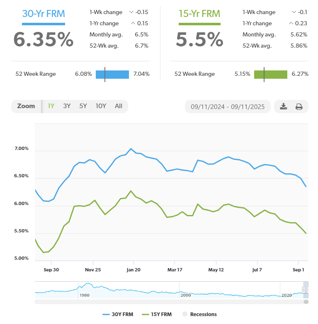Image resolution: width=318 pixels, height=324 pixels.
Task: Choose the 10Y zoom option
Action: [x=101, y=106]
